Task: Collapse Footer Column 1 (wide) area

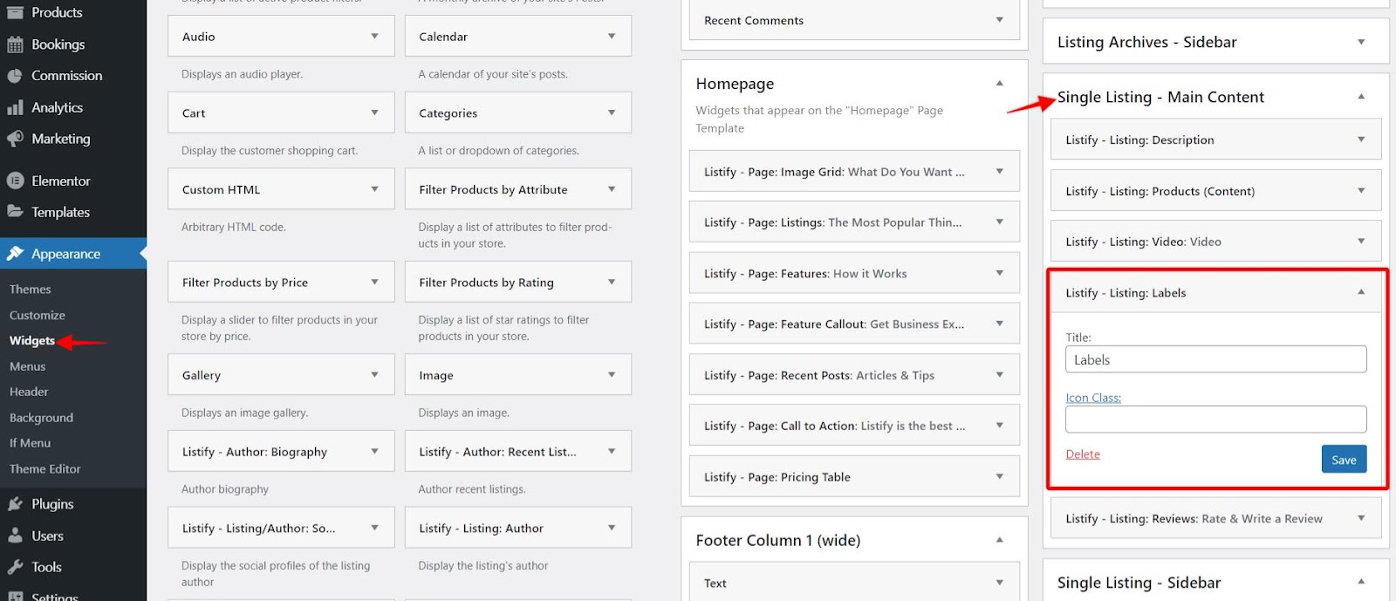Action: tap(1000, 540)
